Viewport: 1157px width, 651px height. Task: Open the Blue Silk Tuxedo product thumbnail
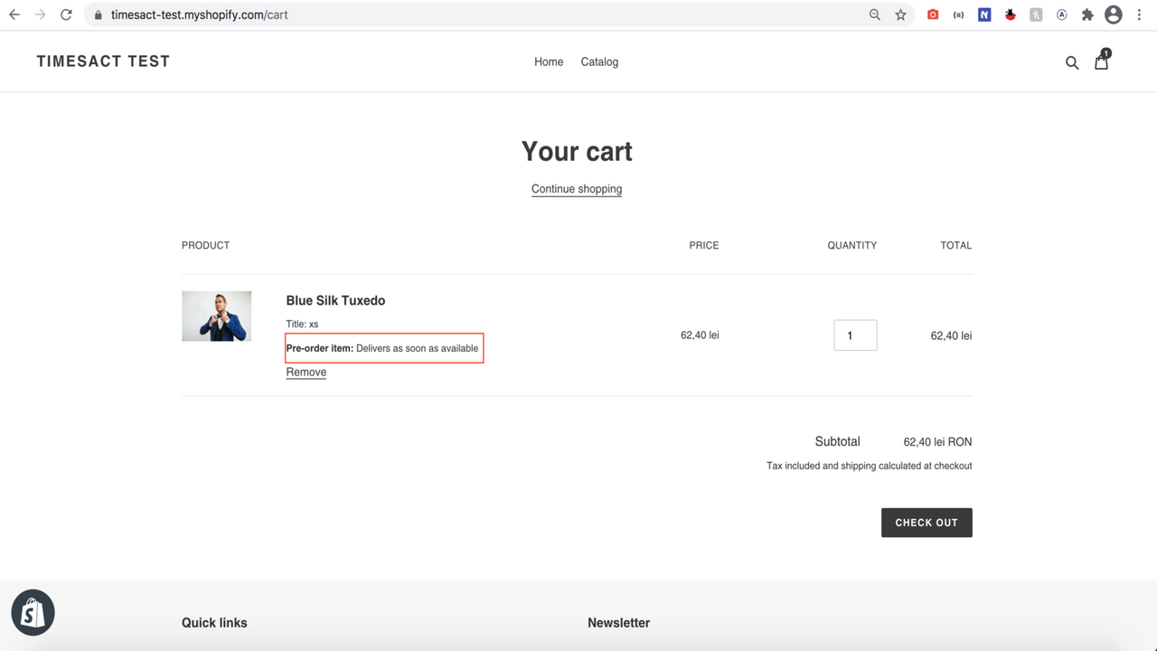click(216, 316)
